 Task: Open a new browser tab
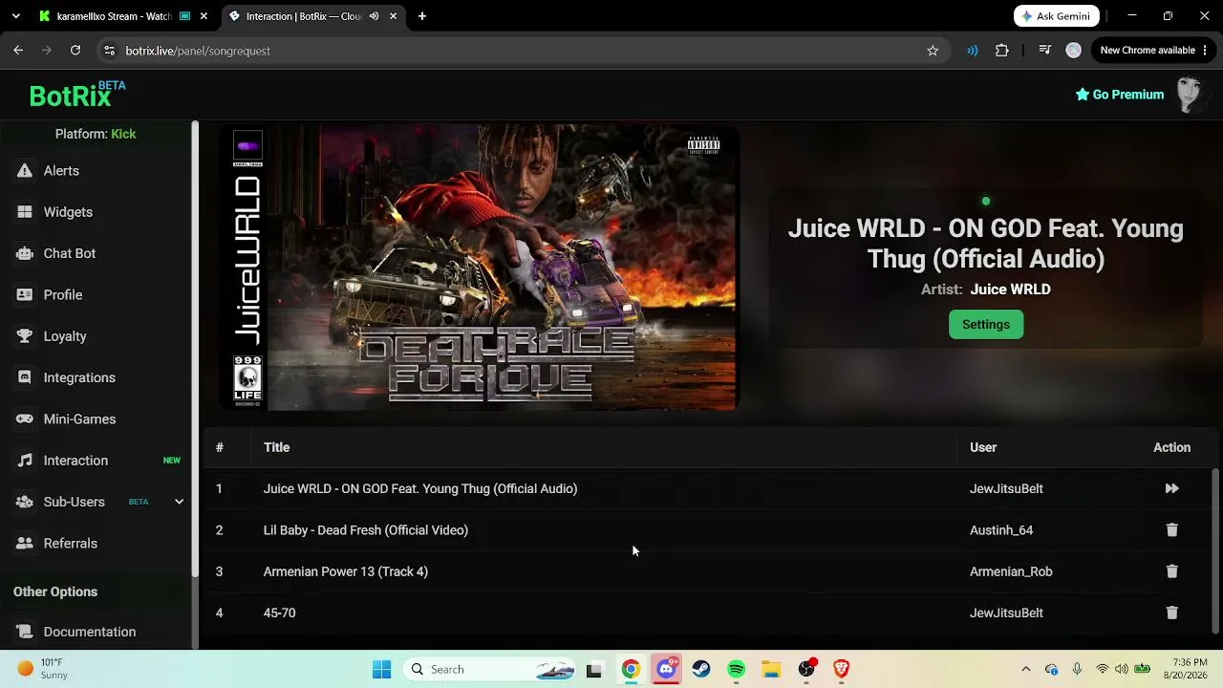click(x=422, y=16)
